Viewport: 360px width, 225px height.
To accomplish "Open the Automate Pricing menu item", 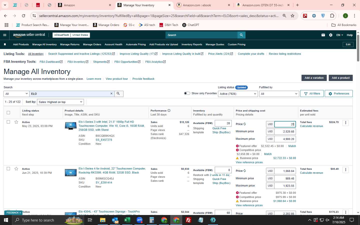I will point(136,44).
